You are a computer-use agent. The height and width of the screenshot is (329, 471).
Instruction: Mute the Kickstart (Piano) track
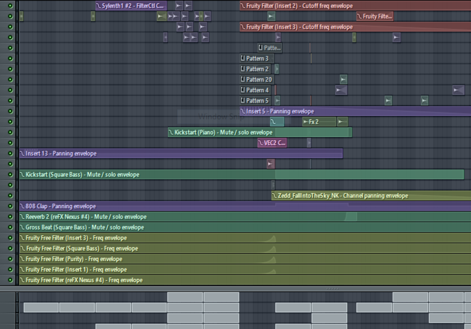tap(10, 132)
